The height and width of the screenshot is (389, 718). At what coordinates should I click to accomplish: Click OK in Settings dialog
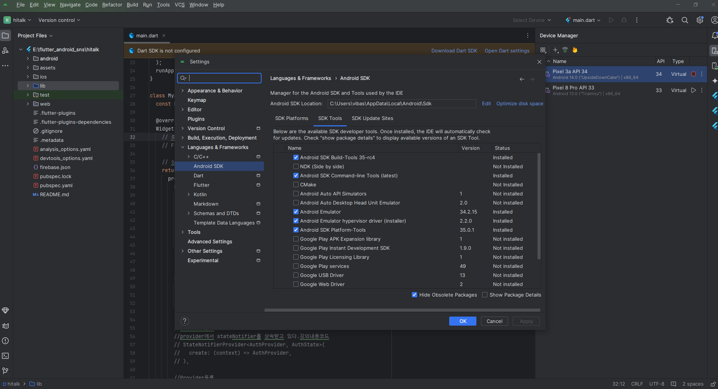[463, 321]
